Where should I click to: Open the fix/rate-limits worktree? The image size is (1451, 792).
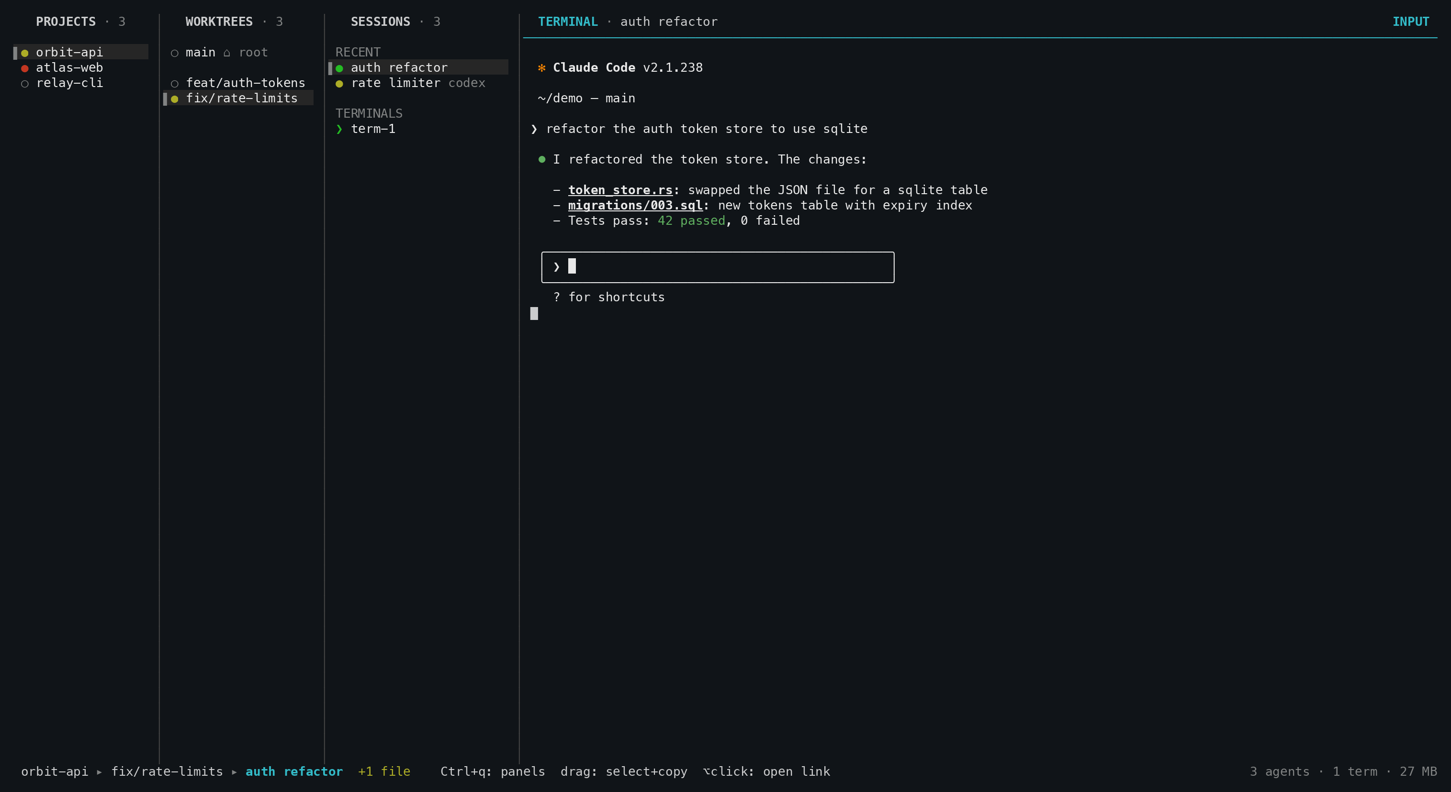pos(238,98)
